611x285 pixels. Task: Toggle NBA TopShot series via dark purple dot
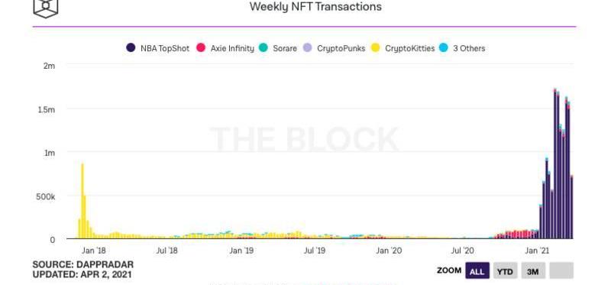(131, 48)
